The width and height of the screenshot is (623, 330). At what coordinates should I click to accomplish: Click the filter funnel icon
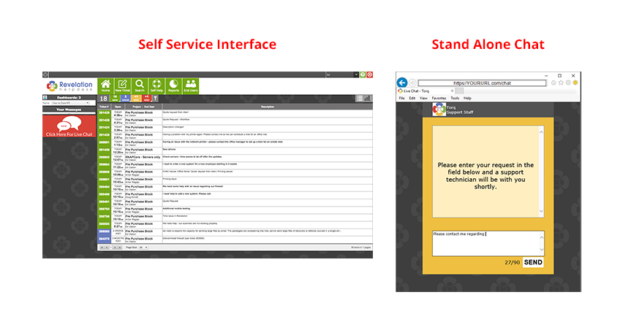click(x=155, y=99)
